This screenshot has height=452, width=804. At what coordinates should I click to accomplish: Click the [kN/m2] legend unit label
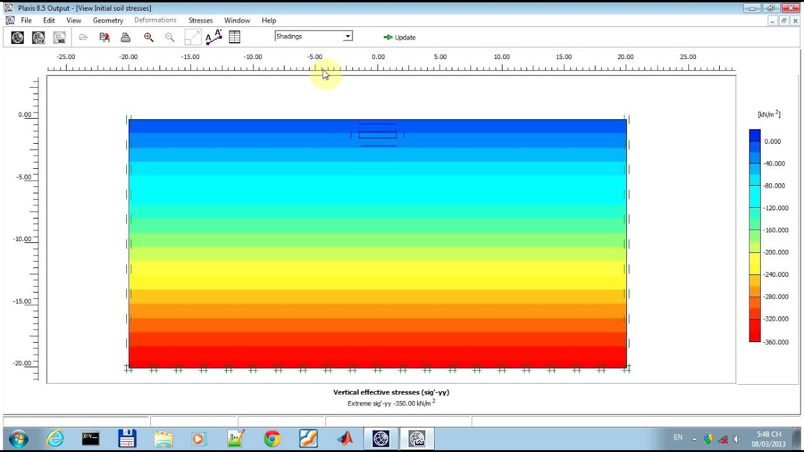click(769, 114)
